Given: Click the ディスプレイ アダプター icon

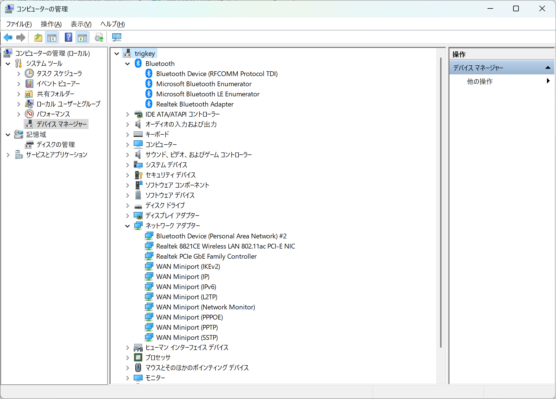Looking at the screenshot, I should coord(138,216).
